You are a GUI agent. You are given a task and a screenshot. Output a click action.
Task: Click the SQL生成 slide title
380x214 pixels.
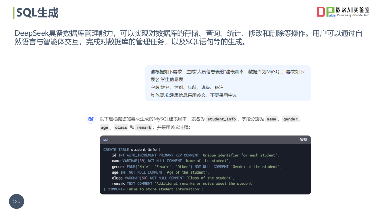(x=37, y=13)
